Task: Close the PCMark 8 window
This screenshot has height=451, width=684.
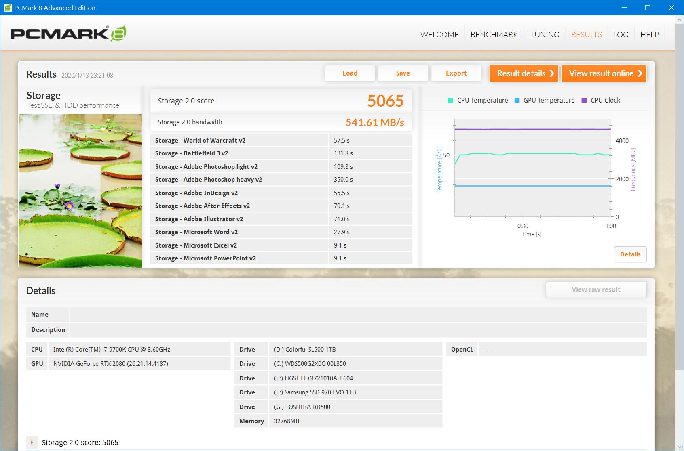Action: tap(671, 8)
